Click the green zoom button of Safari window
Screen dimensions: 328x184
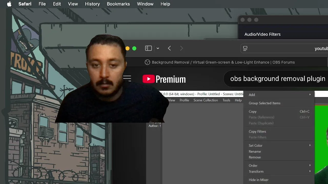pyautogui.click(x=134, y=48)
